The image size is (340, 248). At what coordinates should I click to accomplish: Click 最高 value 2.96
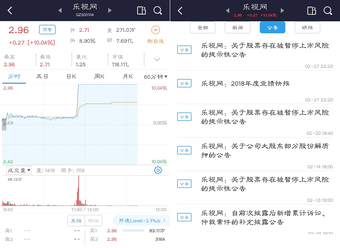click(9, 64)
